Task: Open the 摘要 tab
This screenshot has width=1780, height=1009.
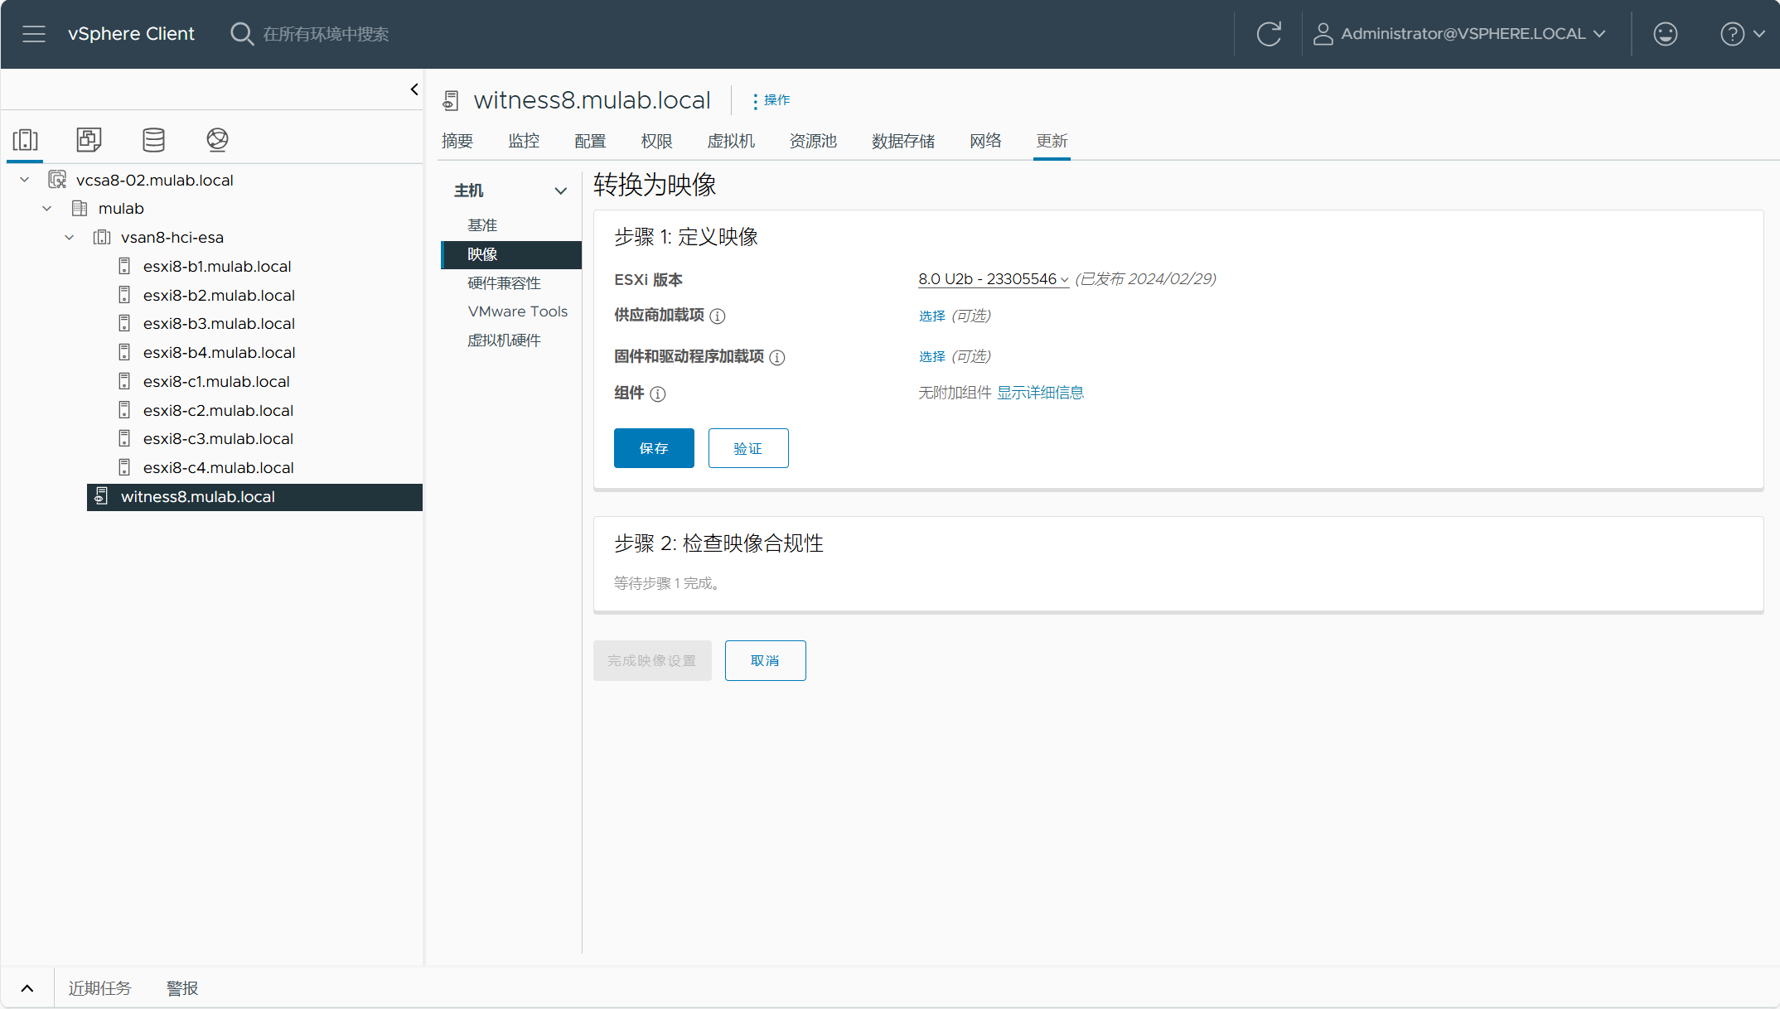Action: point(457,141)
